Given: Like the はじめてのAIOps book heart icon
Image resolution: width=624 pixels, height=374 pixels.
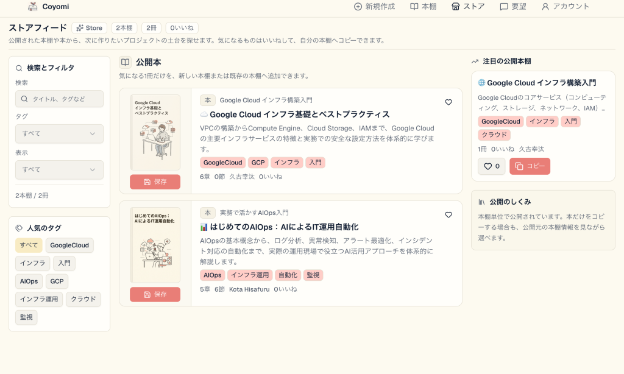Looking at the screenshot, I should pyautogui.click(x=448, y=215).
